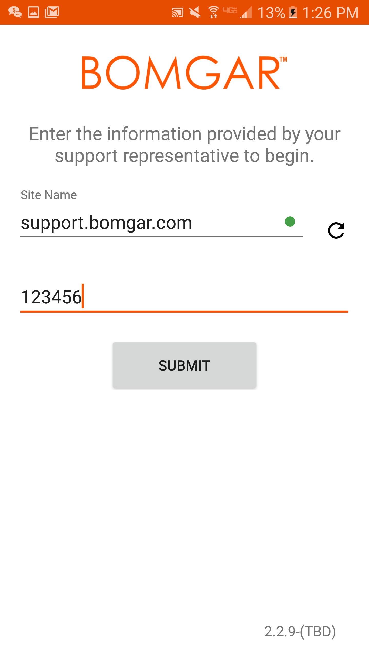369x657 pixels.
Task: Tap the Wi-Fi status icon
Action: pos(213,12)
